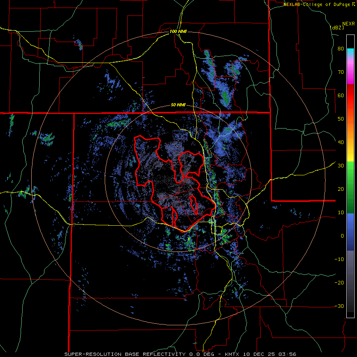Click the red segment of the reflectivity color bar
Viewport: 357px width, 357px height.
350,96
